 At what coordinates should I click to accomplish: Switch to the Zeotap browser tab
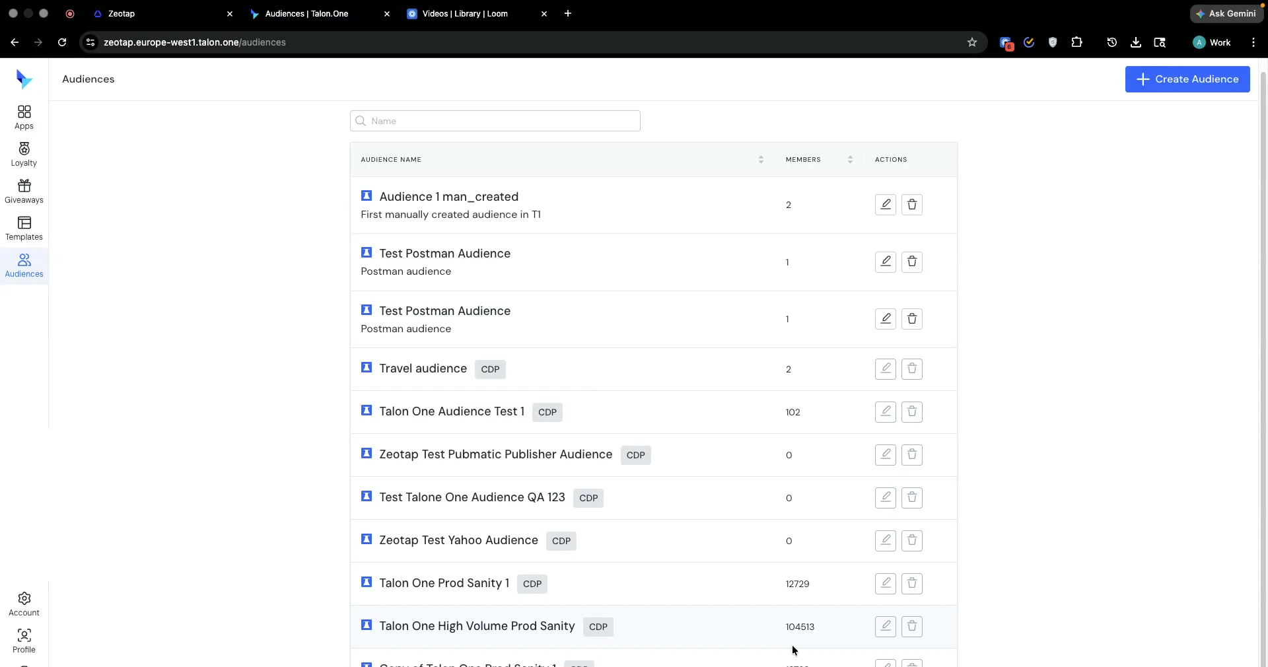click(162, 14)
